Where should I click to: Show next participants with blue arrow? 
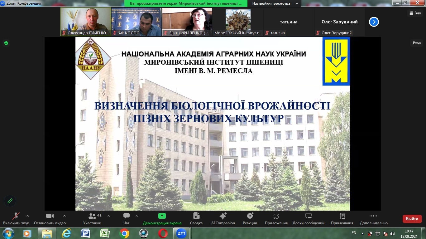click(374, 22)
